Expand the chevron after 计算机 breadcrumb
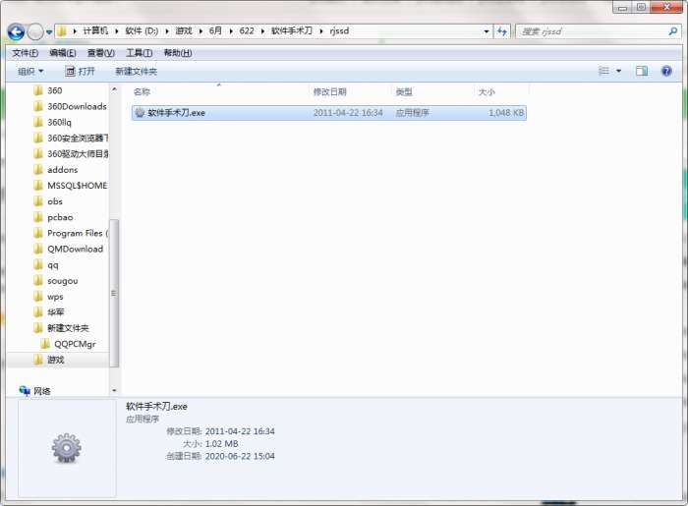This screenshot has height=506, width=688. tap(117, 31)
